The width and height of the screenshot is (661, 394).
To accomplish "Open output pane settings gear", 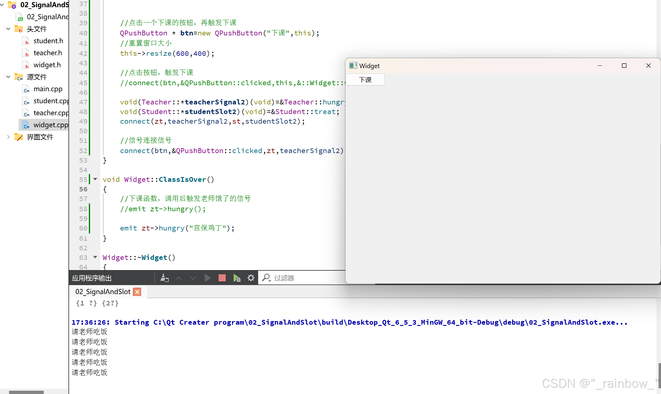I will point(251,278).
